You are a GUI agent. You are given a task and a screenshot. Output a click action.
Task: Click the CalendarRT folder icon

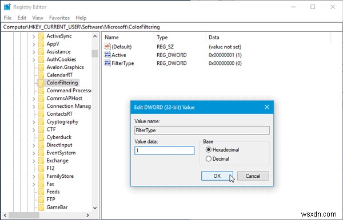pyautogui.click(x=41, y=75)
